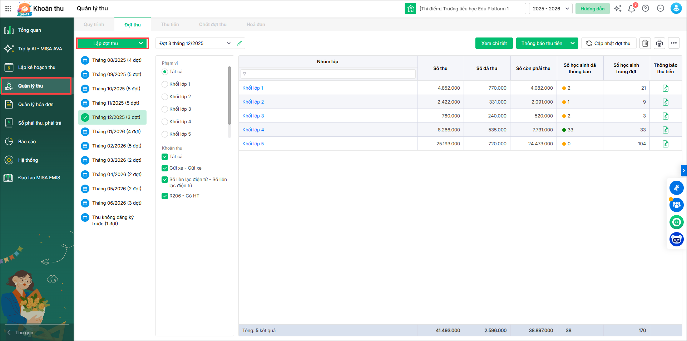Click payment notice icon for Khối lớp 1
Viewport: 687px width, 341px height.
click(x=665, y=88)
